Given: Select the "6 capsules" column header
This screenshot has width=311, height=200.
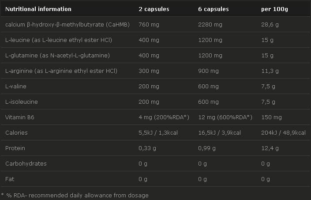Looking at the screenshot, I should (x=214, y=9).
